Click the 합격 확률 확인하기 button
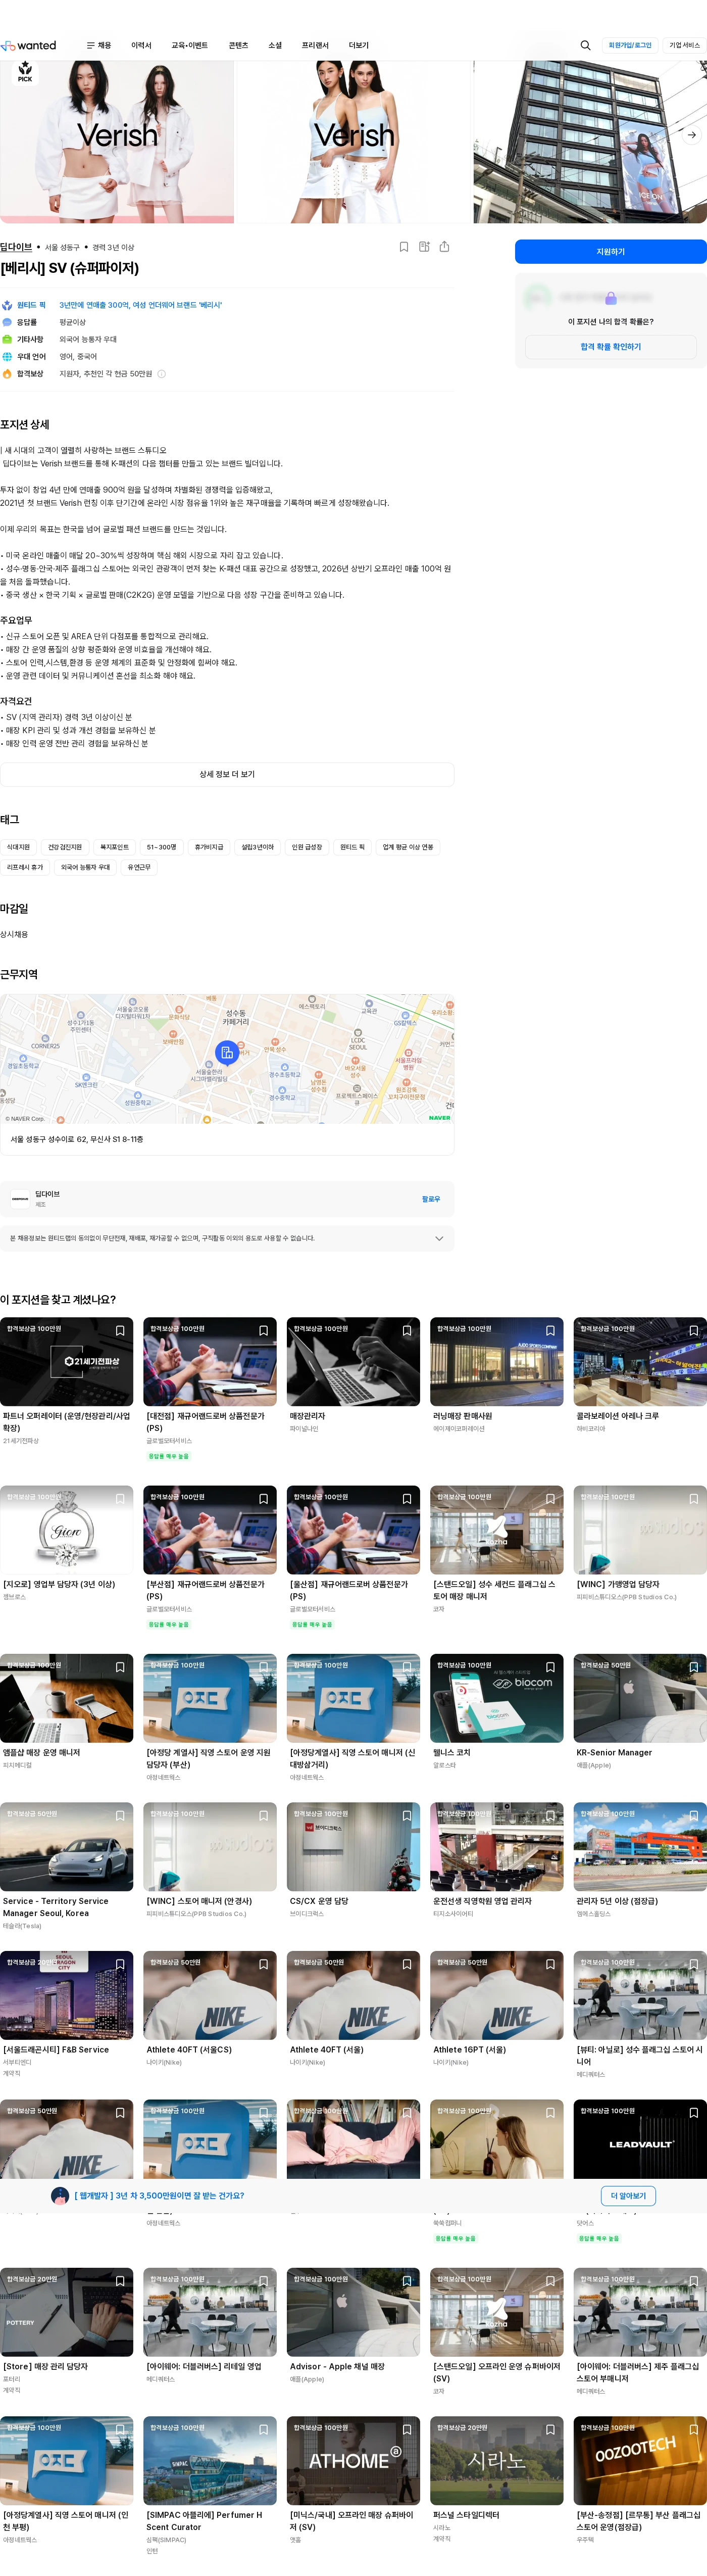The width and height of the screenshot is (707, 2576). pyautogui.click(x=611, y=347)
